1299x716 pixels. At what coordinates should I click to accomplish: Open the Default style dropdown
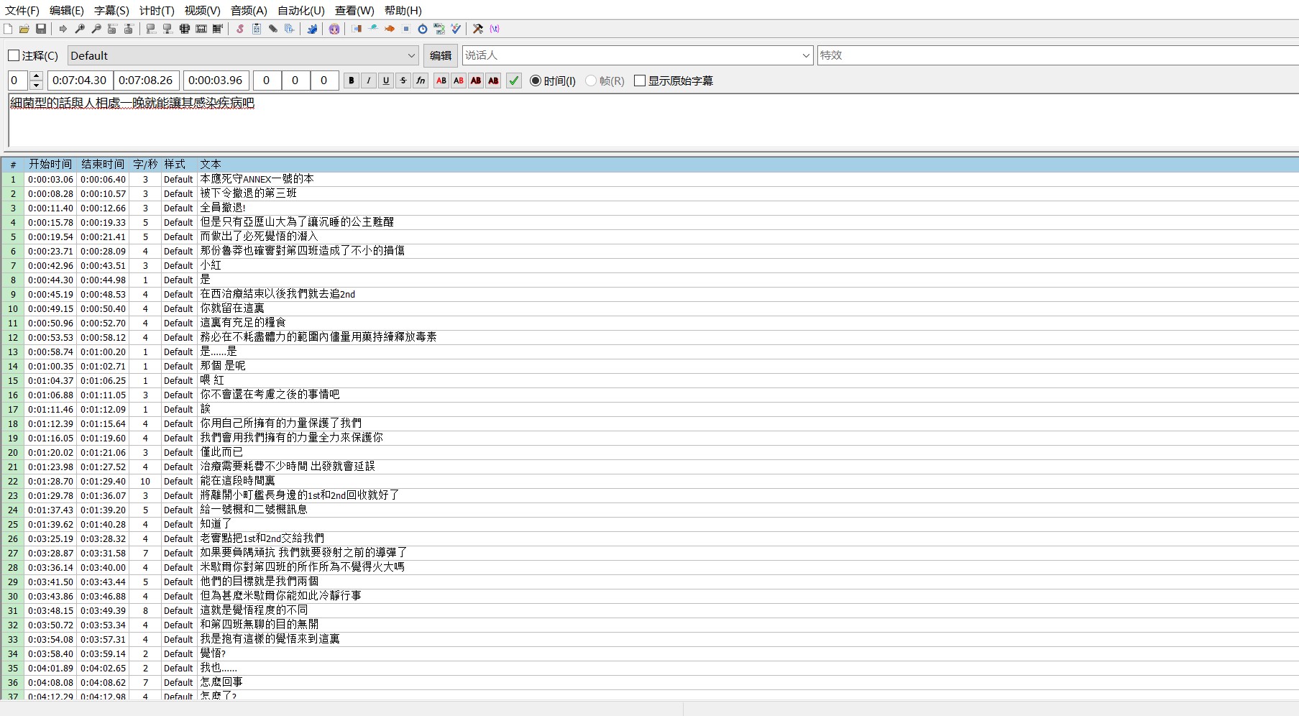coord(243,55)
